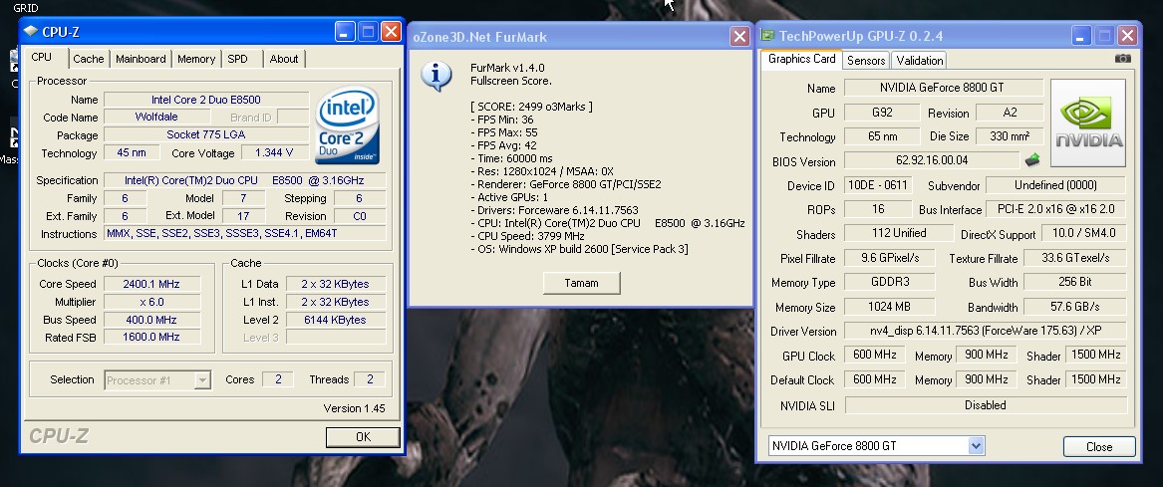Close the GPU-Z window with title bar X
The image size is (1163, 487).
tap(1127, 35)
